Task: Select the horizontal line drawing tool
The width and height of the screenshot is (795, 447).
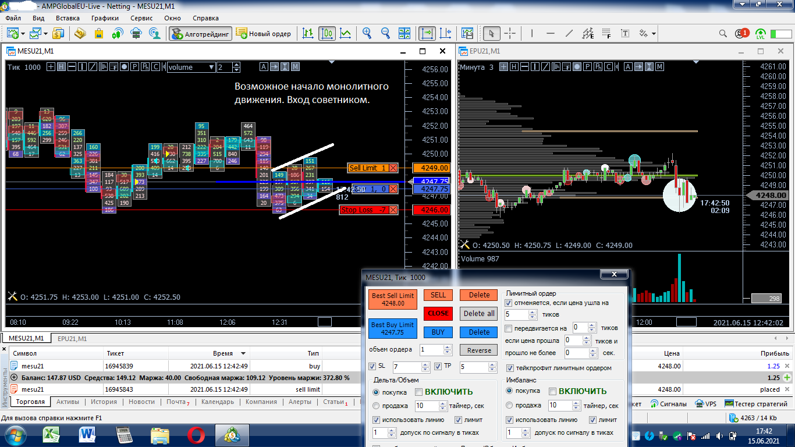Action: (551, 34)
